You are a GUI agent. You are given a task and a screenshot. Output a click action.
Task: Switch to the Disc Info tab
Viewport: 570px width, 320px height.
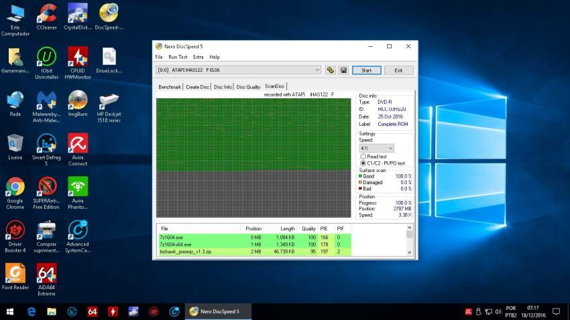[223, 87]
